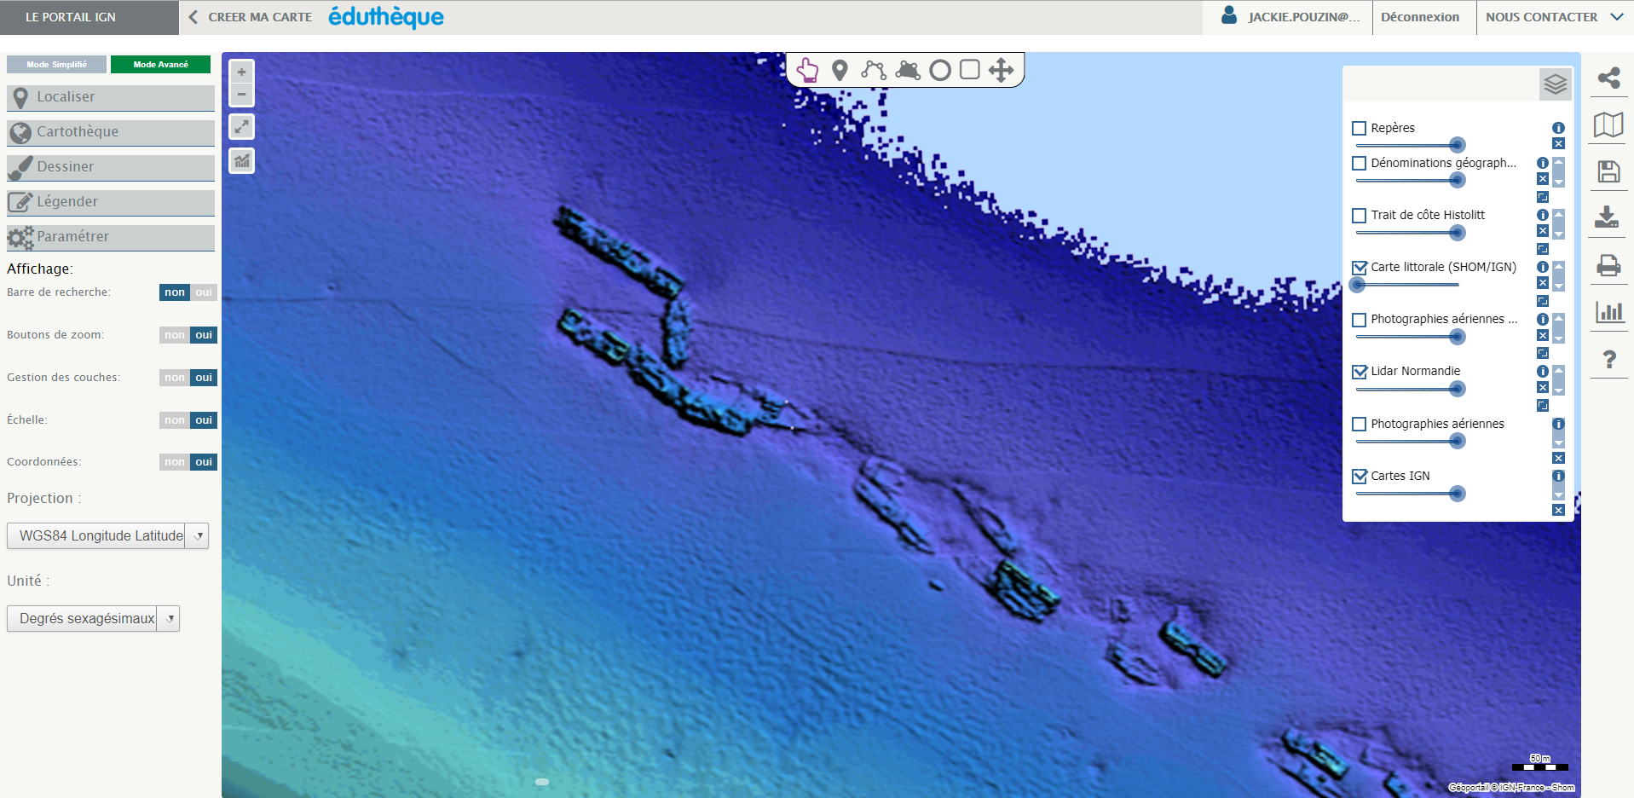The width and height of the screenshot is (1634, 798).
Task: Disable the Lidar Normandie layer
Action: [1360, 372]
